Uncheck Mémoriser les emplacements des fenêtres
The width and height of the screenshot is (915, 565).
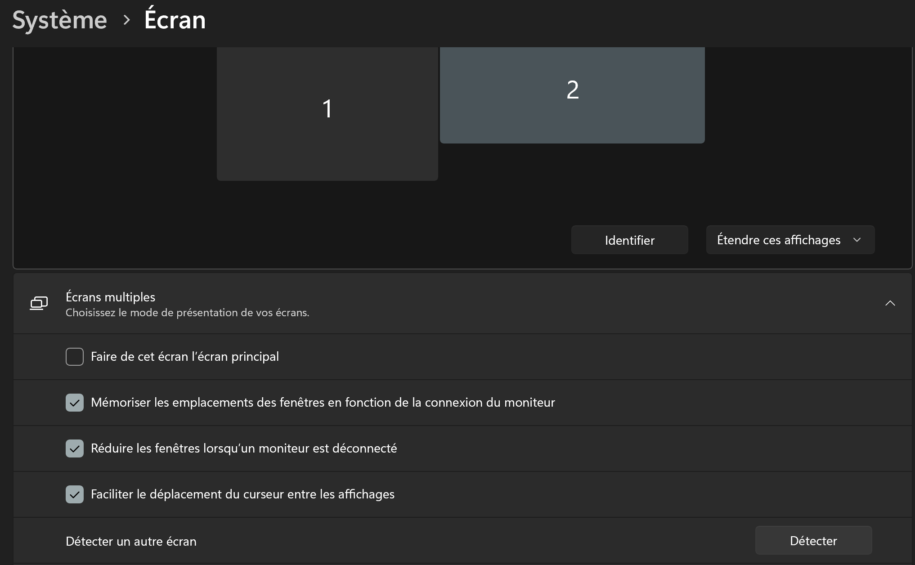pyautogui.click(x=75, y=403)
